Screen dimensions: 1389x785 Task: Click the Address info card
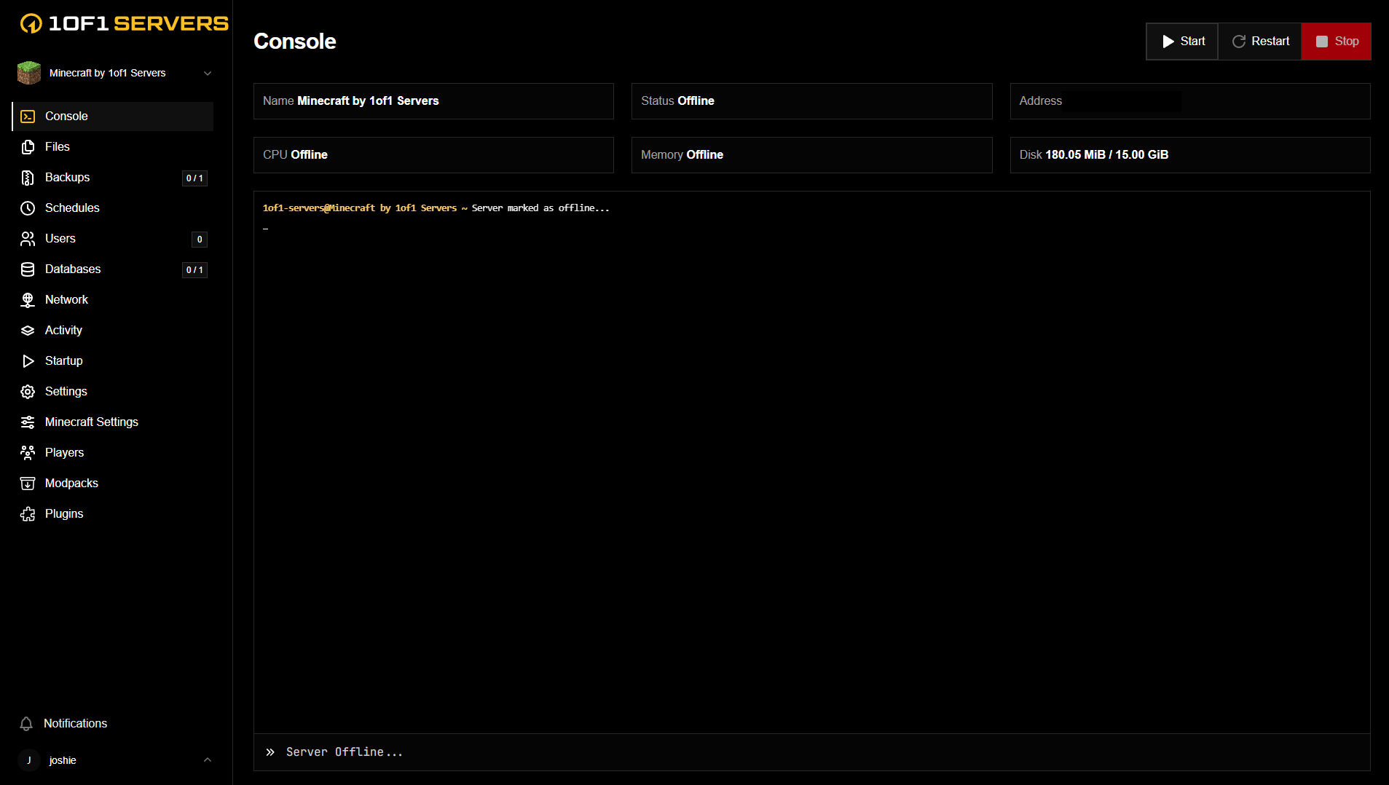click(1190, 101)
